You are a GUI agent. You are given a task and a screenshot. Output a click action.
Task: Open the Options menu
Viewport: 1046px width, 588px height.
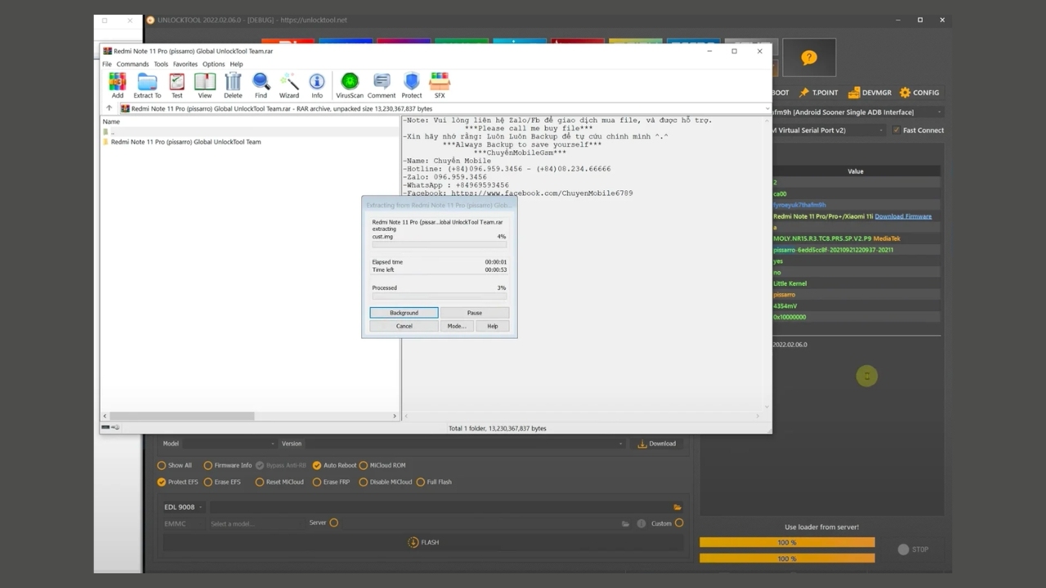tap(213, 64)
